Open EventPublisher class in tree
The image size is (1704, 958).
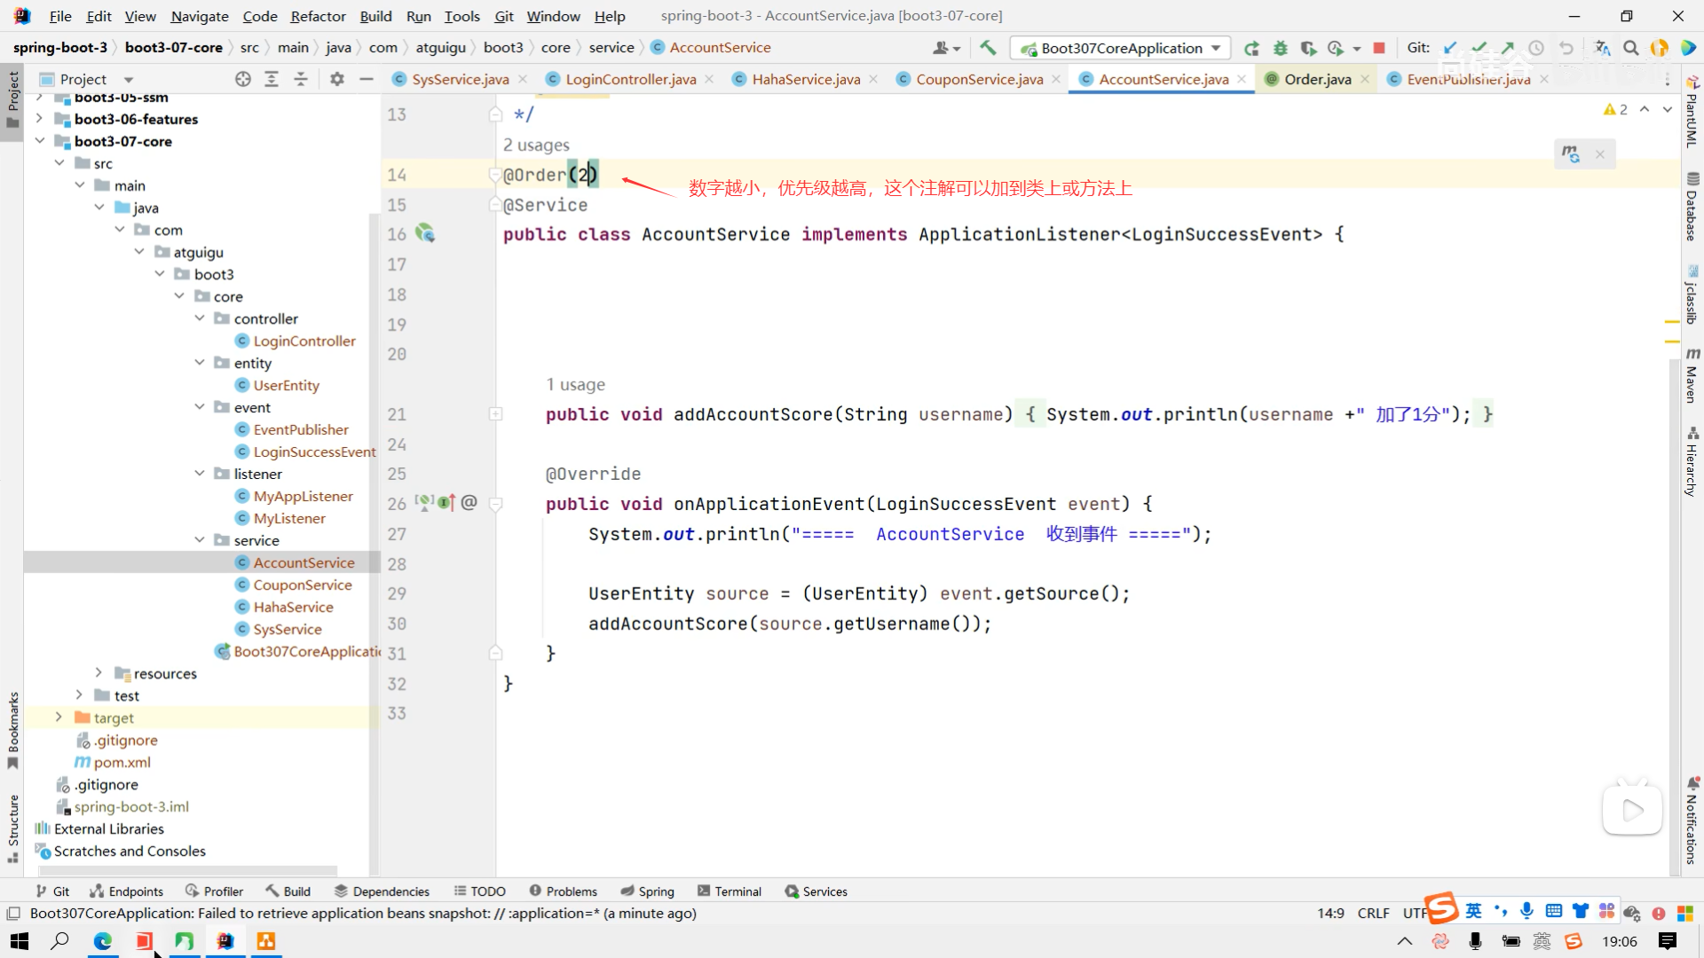click(x=301, y=429)
